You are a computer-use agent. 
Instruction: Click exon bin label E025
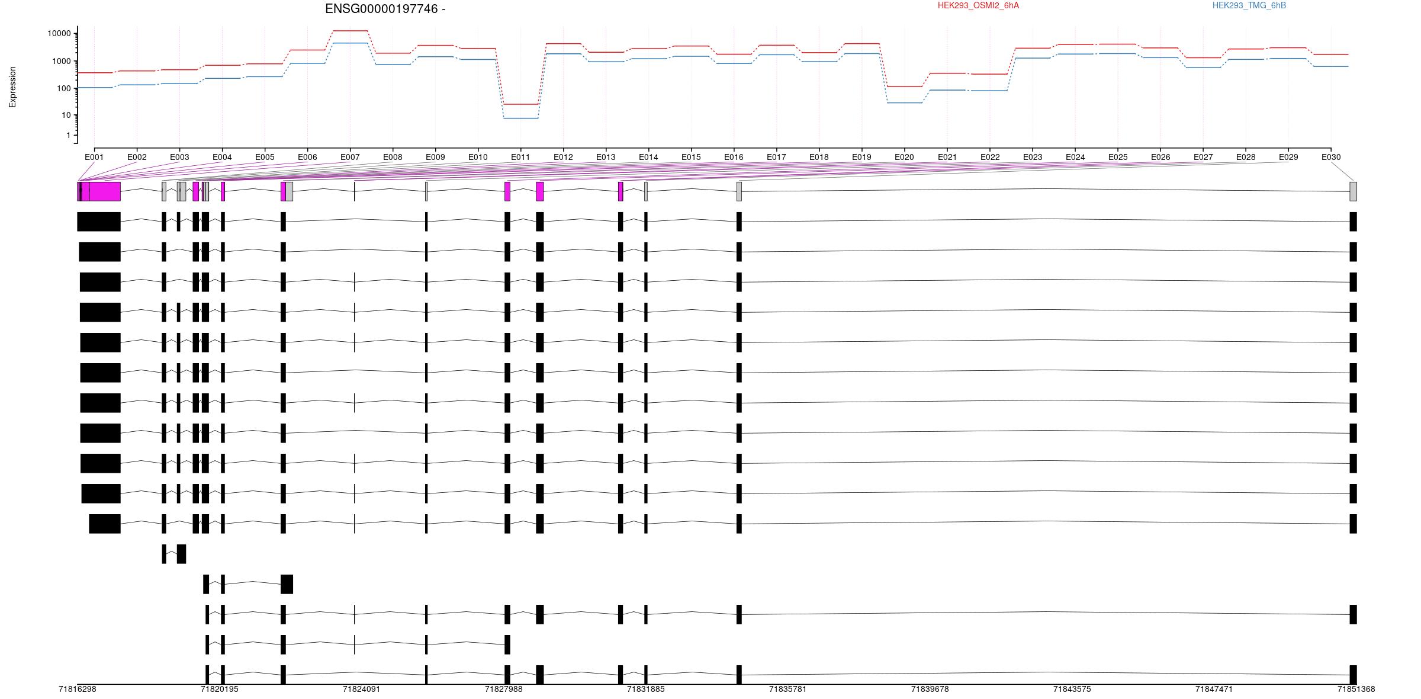(x=1118, y=157)
